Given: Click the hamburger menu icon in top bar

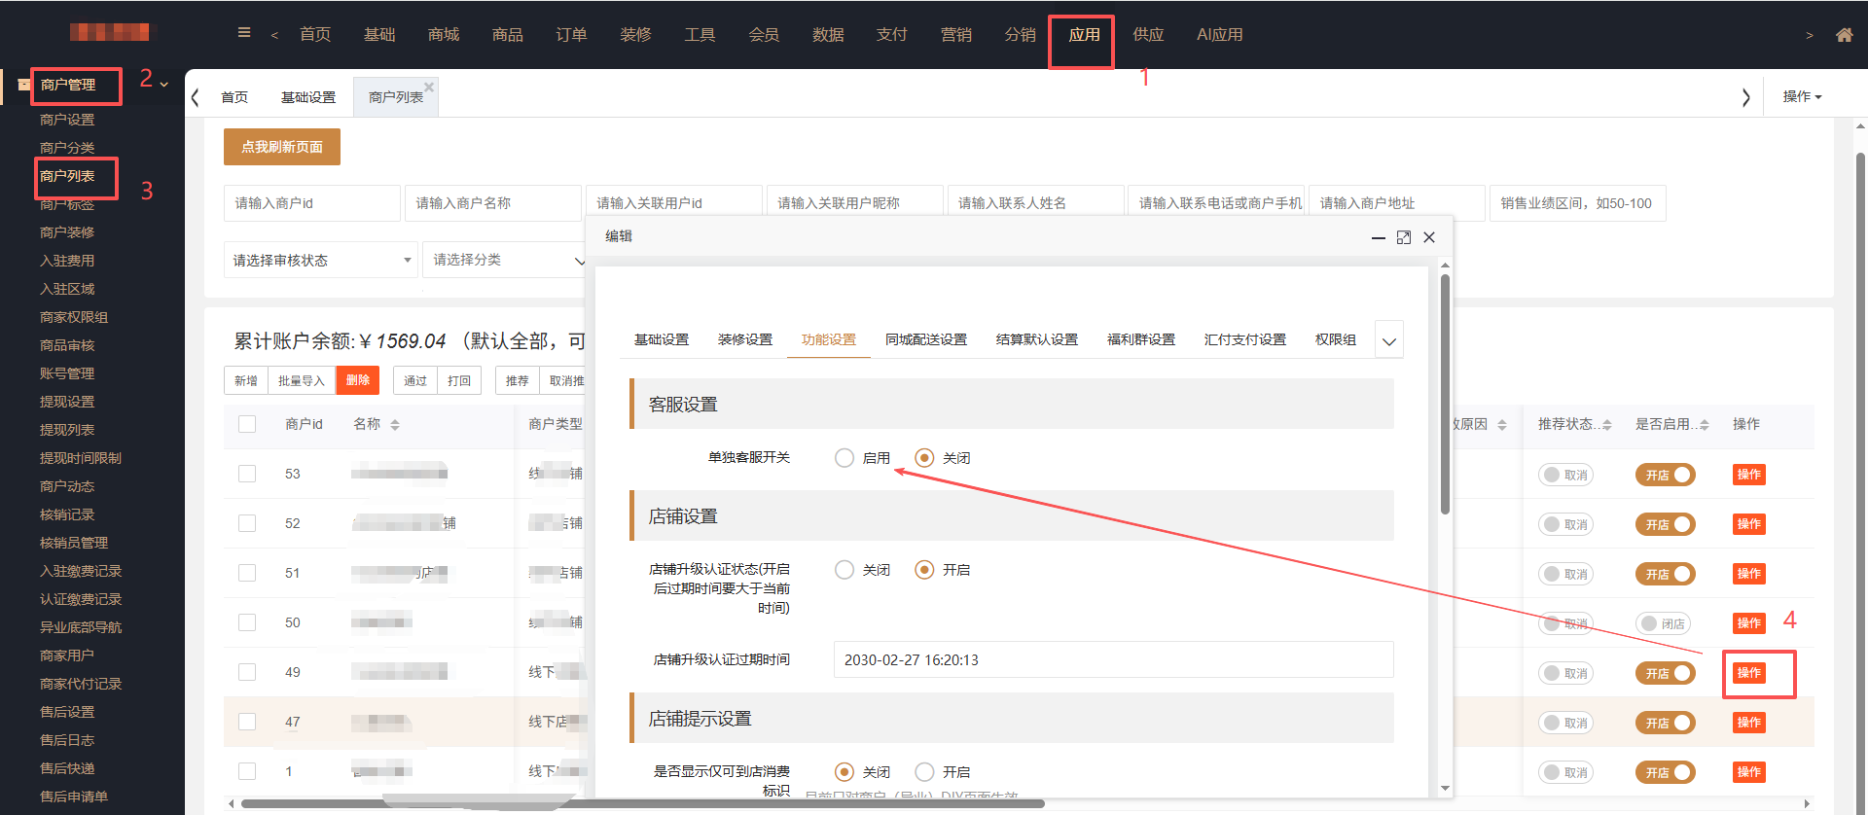Looking at the screenshot, I should tap(244, 33).
